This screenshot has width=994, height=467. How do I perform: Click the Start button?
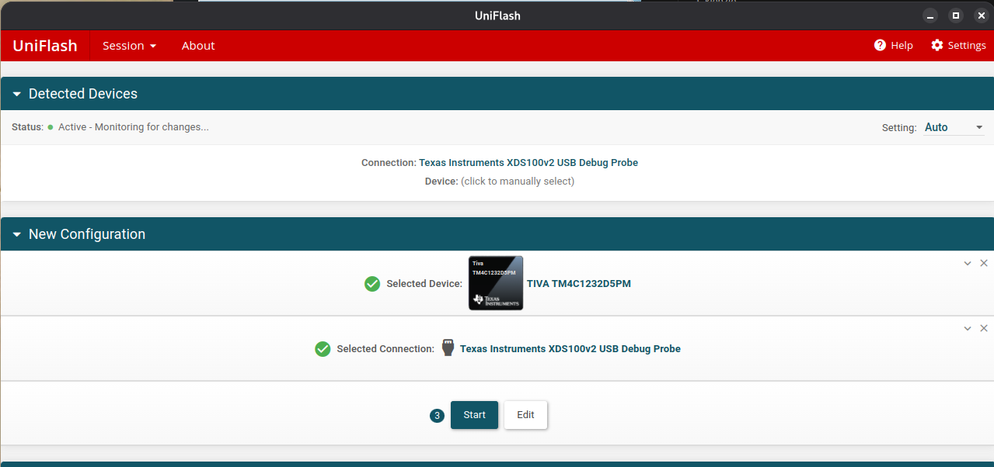[x=474, y=415]
